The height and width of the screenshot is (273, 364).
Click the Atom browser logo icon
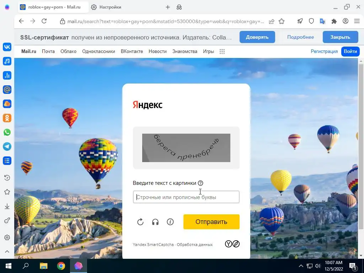pos(7,7)
